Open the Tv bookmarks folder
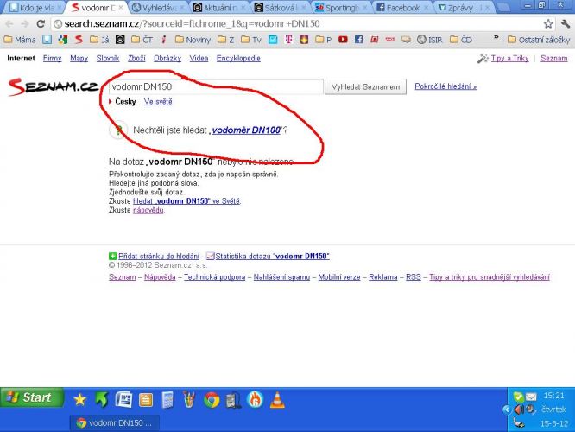The image size is (575, 432). pyautogui.click(x=251, y=39)
